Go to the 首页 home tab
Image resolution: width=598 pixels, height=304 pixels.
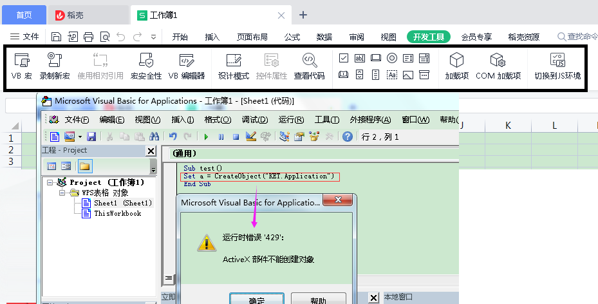pos(24,15)
